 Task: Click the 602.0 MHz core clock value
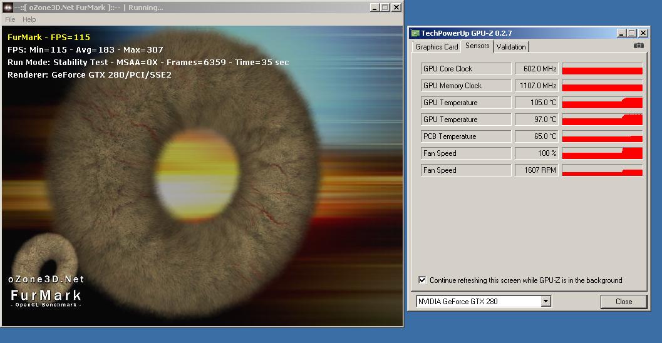coord(537,69)
